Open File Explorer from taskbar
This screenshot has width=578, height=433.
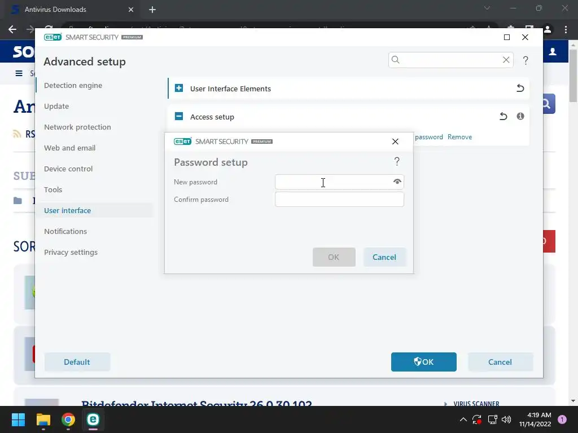point(43,419)
